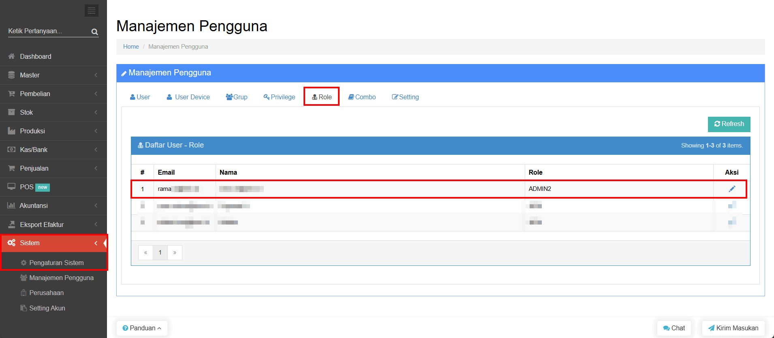
Task: Open Dashboard from the sidebar
Action: pyautogui.click(x=36, y=56)
